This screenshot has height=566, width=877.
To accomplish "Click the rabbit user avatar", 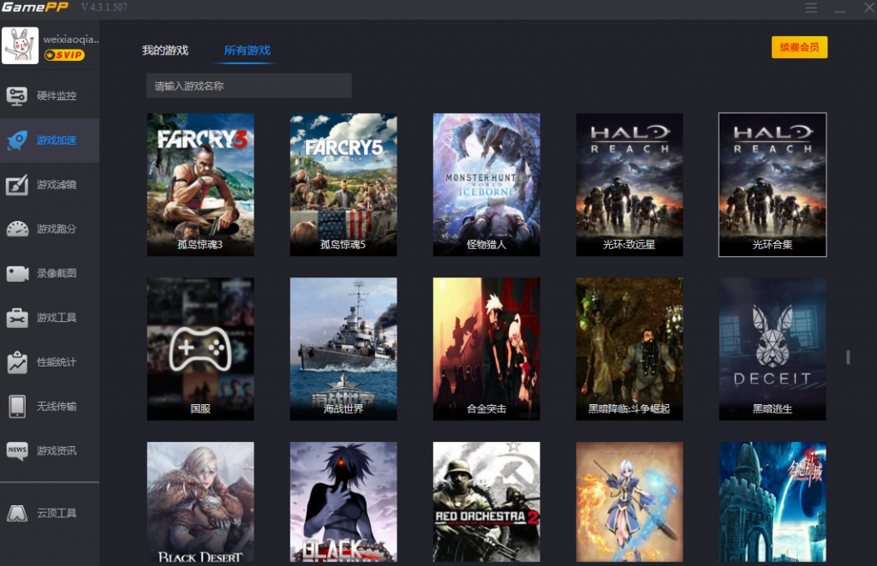I will [21, 46].
